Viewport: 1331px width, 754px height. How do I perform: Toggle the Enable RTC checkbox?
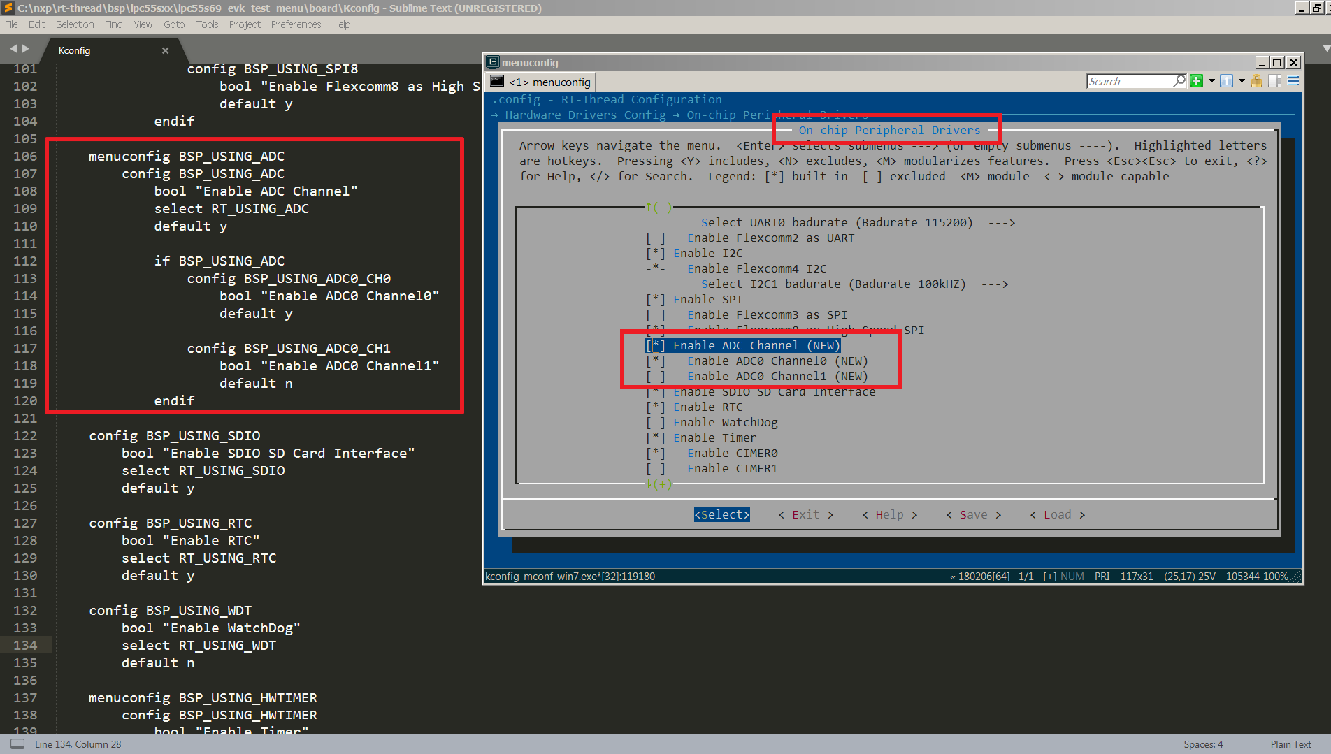(655, 407)
